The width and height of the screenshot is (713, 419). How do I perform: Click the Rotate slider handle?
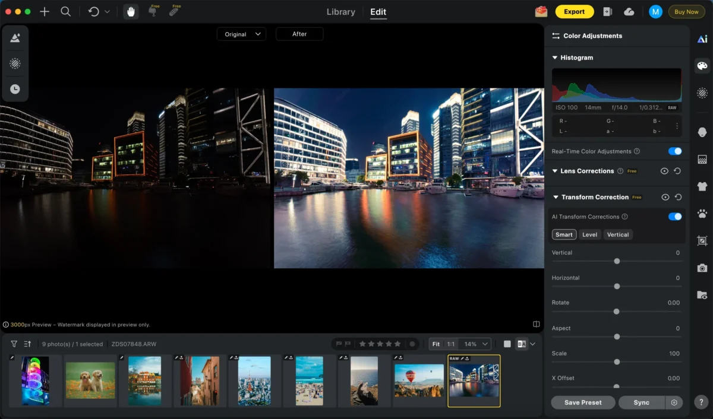tap(616, 312)
